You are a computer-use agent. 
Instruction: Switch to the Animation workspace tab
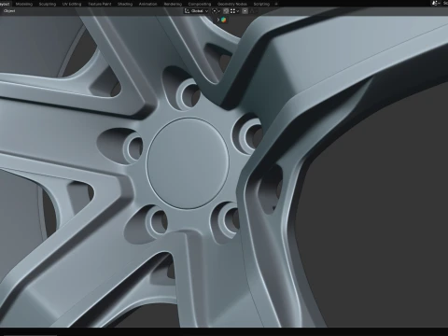pyautogui.click(x=147, y=4)
